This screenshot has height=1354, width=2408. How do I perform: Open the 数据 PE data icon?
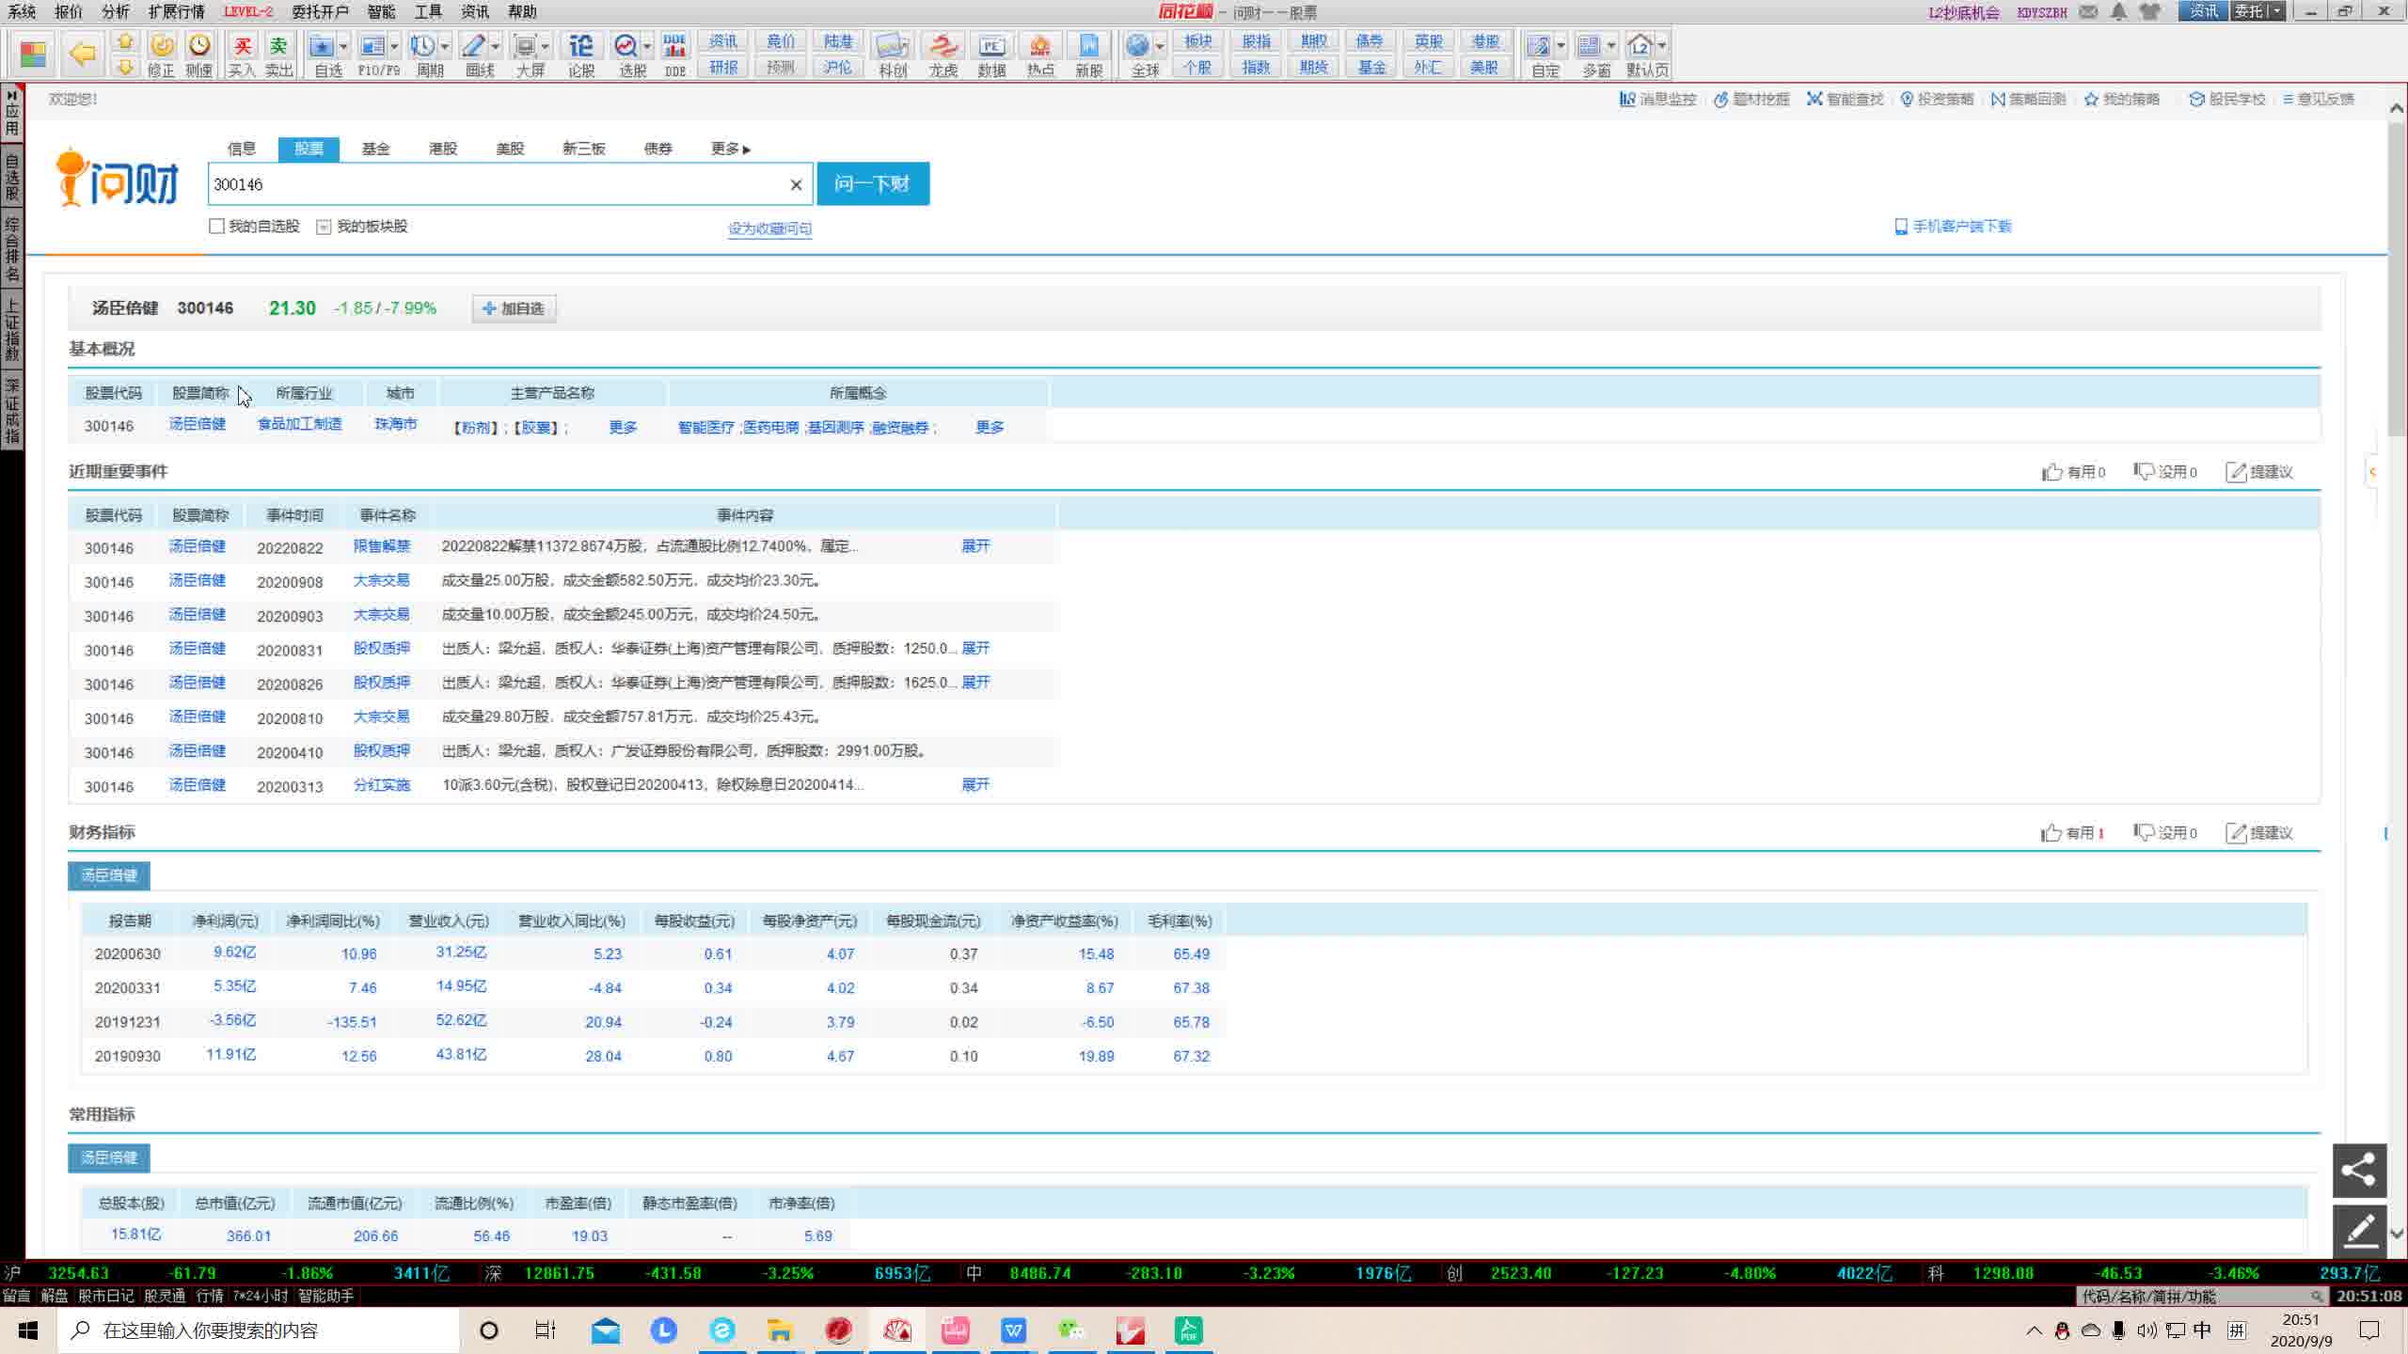(991, 55)
